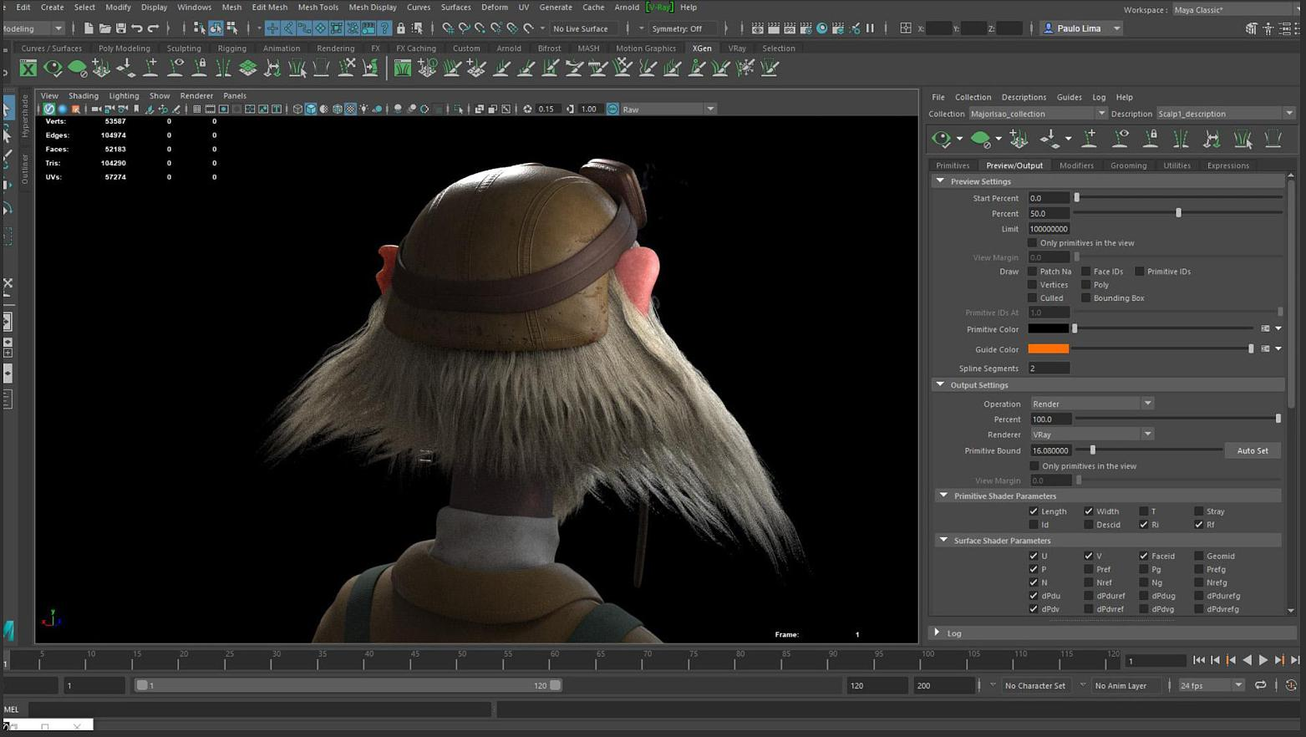Viewport: 1306px width, 737px height.
Task: Open the viewport Shading menu
Action: (x=84, y=96)
